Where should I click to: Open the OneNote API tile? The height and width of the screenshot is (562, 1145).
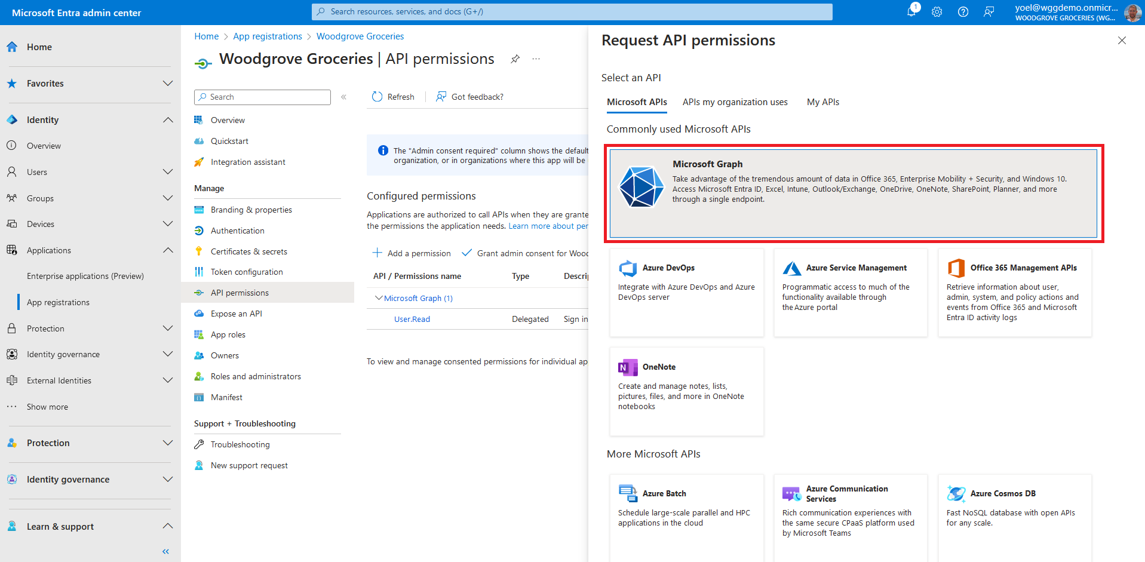[686, 391]
